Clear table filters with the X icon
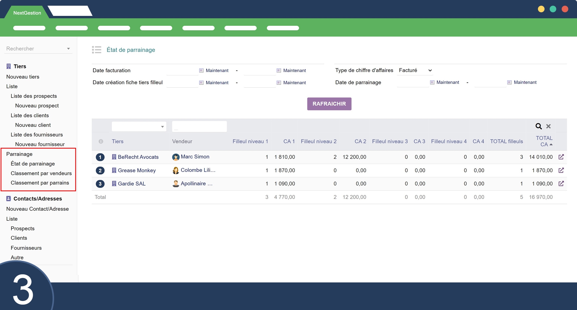Screen dimensions: 577x310 click(548, 126)
